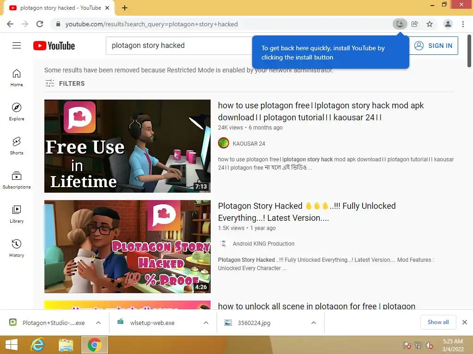
Task: Bookmark this tab with the star icon
Action: pos(430,24)
